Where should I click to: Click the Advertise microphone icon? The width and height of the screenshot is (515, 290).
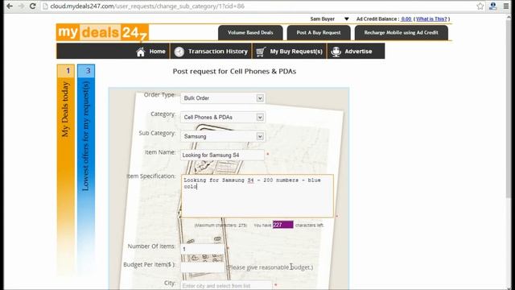coord(336,52)
